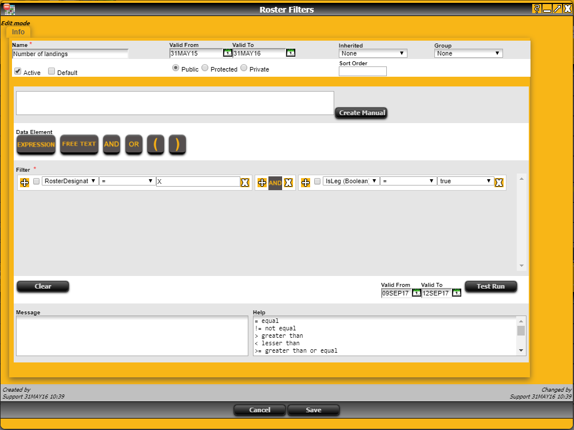The width and height of the screenshot is (574, 430).
Task: Open the true value dropdown
Action: 466,181
